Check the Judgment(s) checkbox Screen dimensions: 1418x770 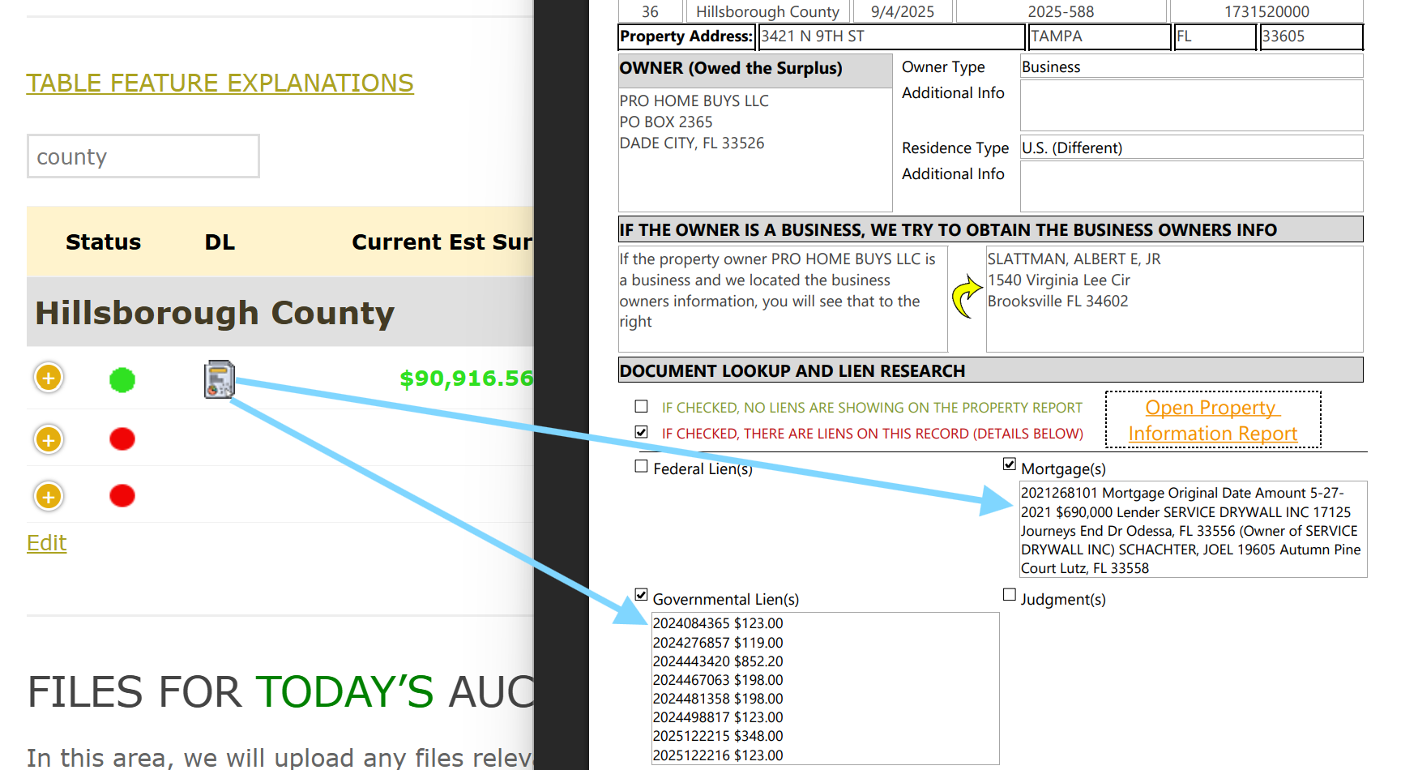(x=1010, y=595)
